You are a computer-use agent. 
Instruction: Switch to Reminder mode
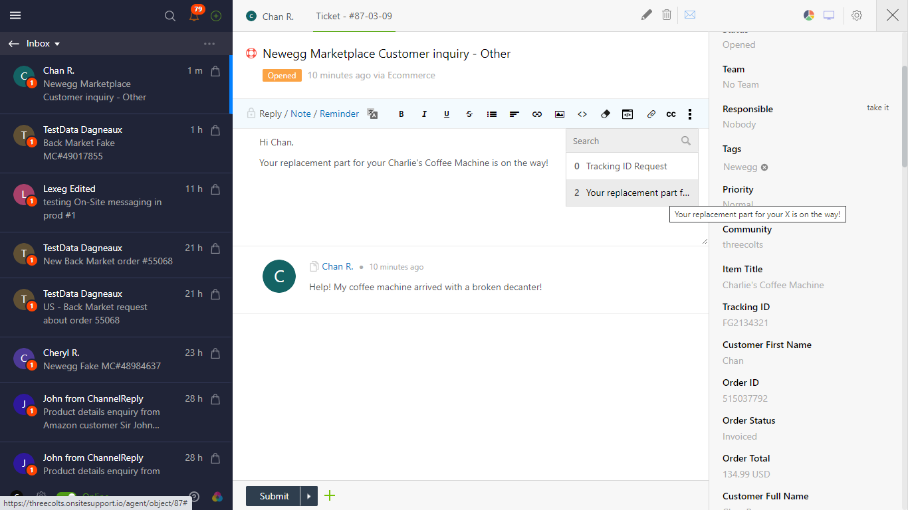[339, 114]
